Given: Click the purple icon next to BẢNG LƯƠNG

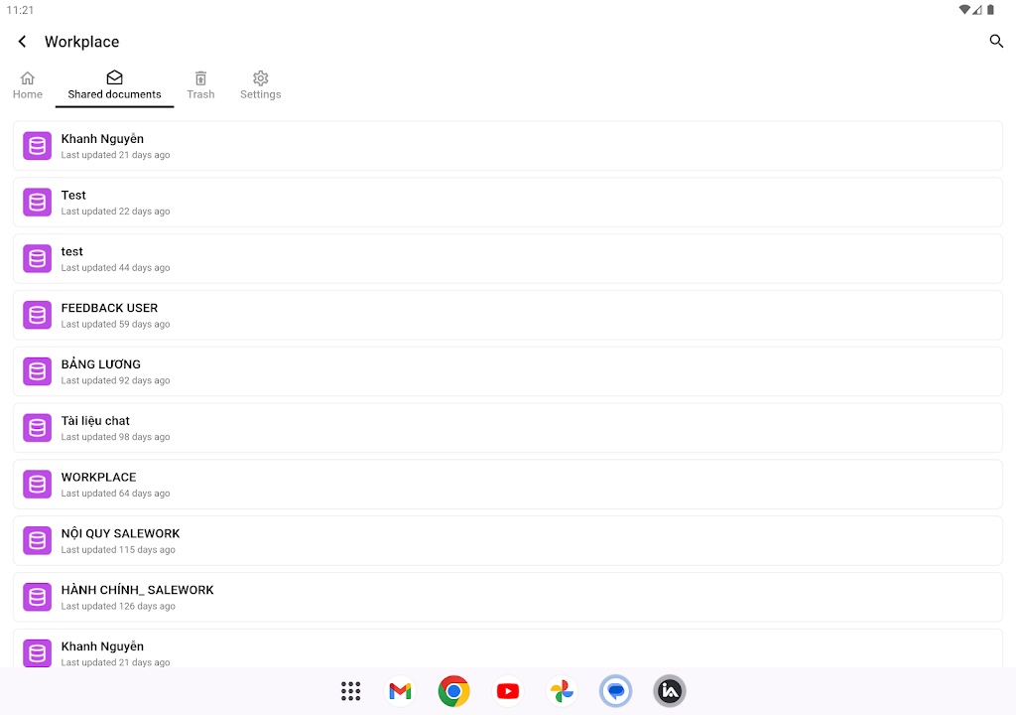Looking at the screenshot, I should 38,371.
